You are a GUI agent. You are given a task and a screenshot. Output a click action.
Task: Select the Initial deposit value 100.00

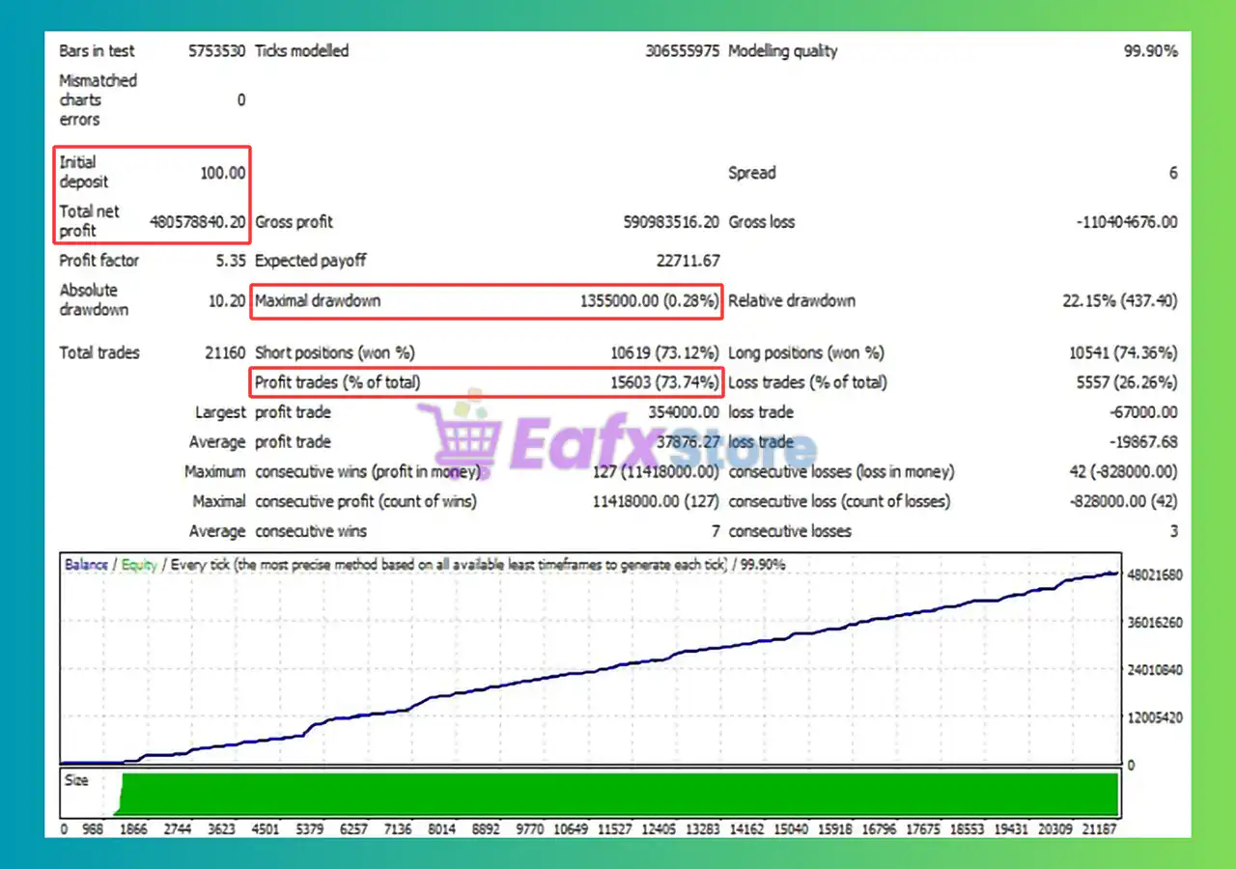pos(222,173)
